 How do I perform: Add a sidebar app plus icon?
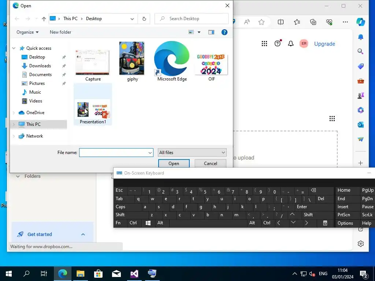(360, 163)
